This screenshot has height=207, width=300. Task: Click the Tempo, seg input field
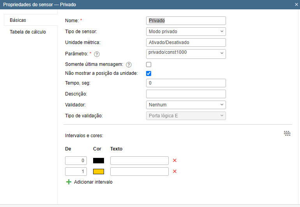pyautogui.click(x=186, y=83)
